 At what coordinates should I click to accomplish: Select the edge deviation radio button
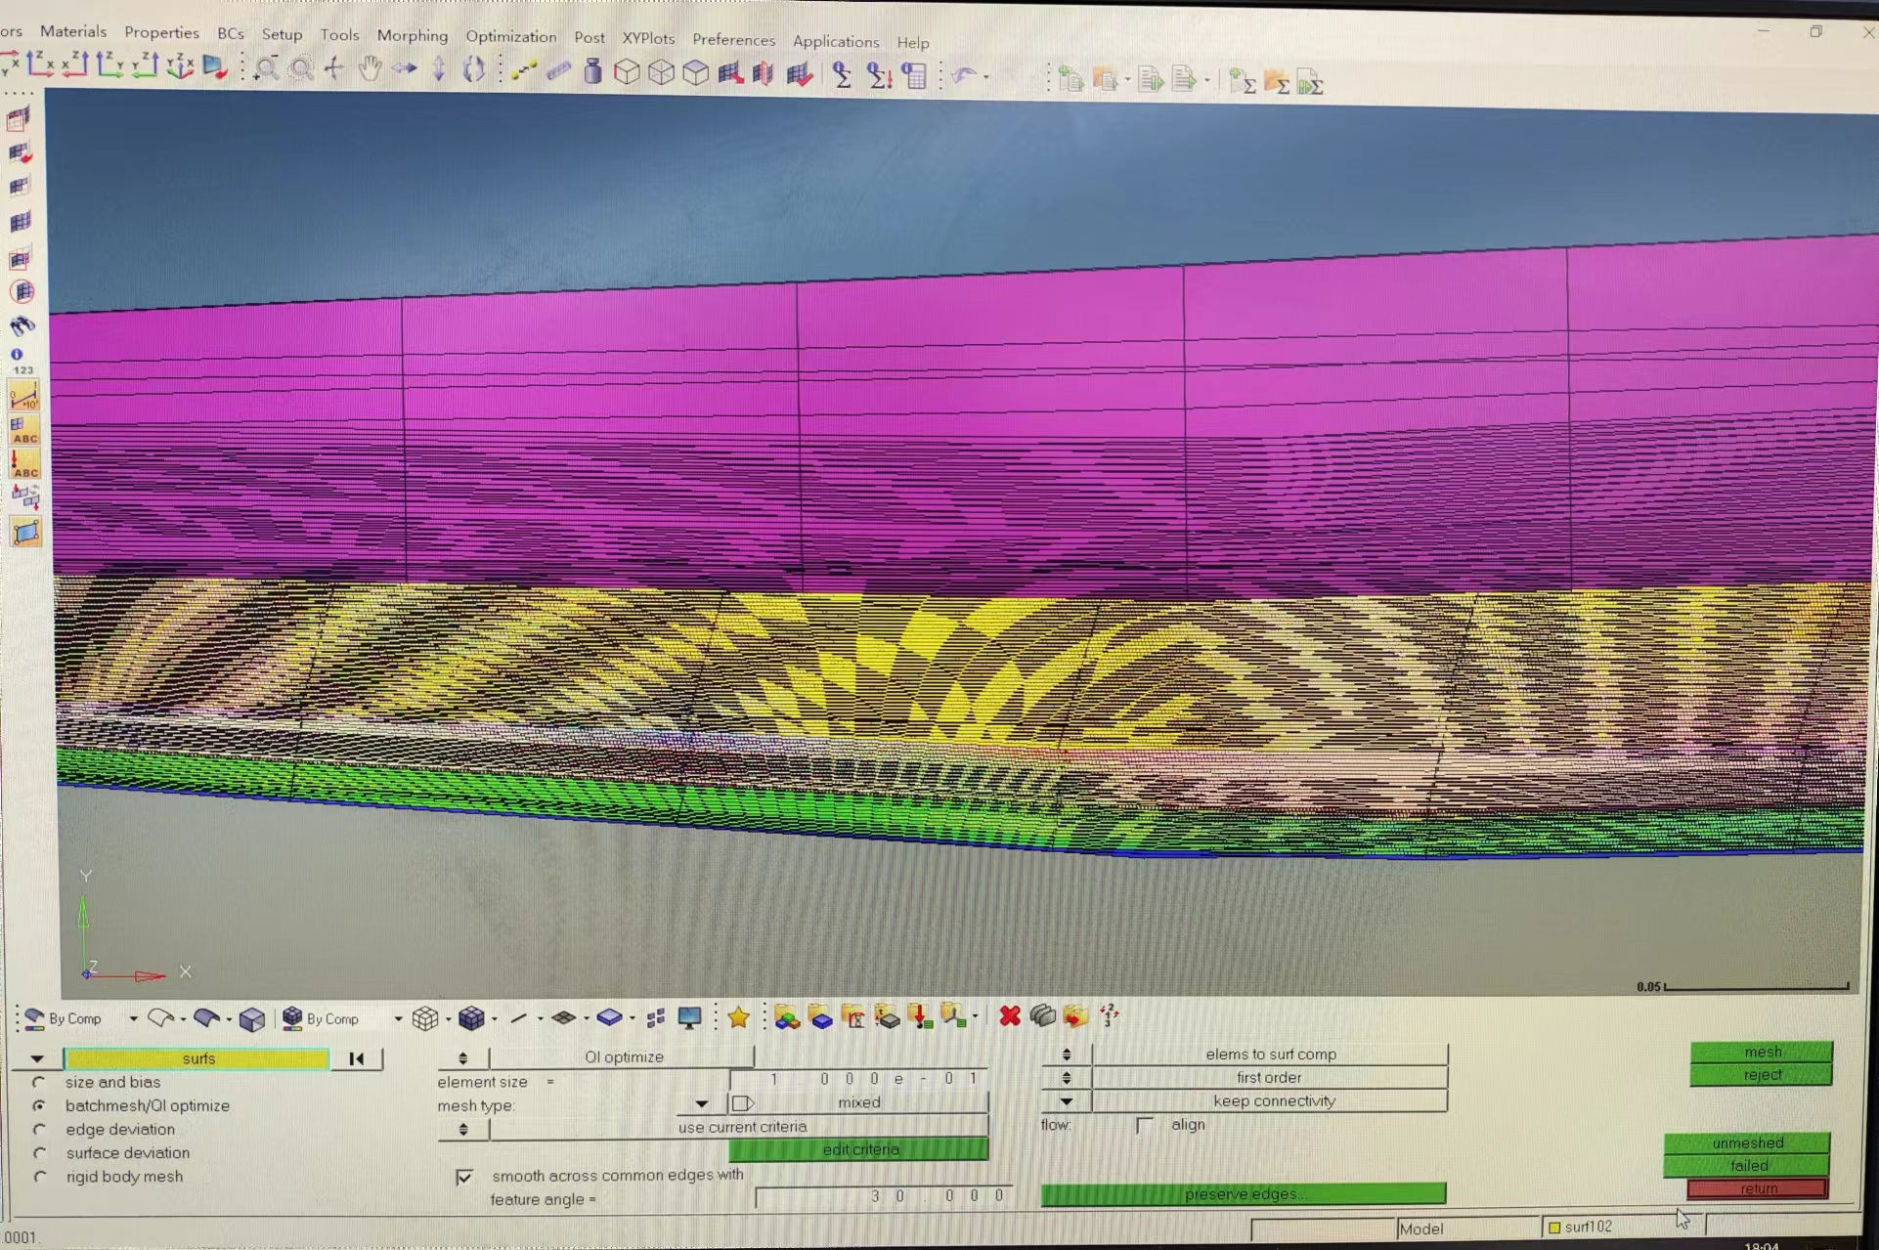pyautogui.click(x=39, y=1129)
